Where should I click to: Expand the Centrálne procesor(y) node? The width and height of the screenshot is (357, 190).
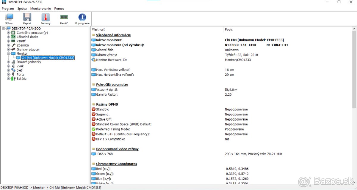pyautogui.click(x=9, y=33)
